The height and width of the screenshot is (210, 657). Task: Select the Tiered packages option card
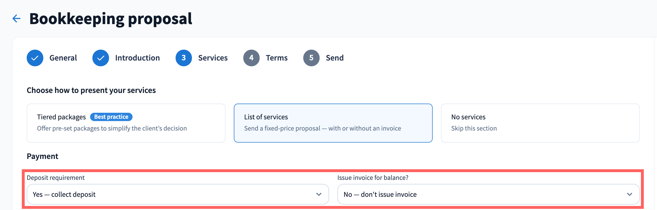[126, 123]
